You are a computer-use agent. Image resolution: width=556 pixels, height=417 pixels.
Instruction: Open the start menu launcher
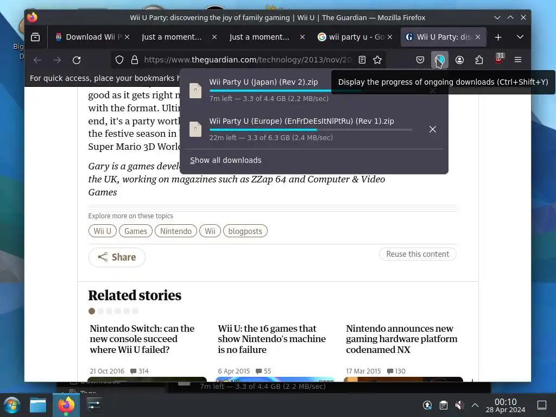(x=12, y=405)
